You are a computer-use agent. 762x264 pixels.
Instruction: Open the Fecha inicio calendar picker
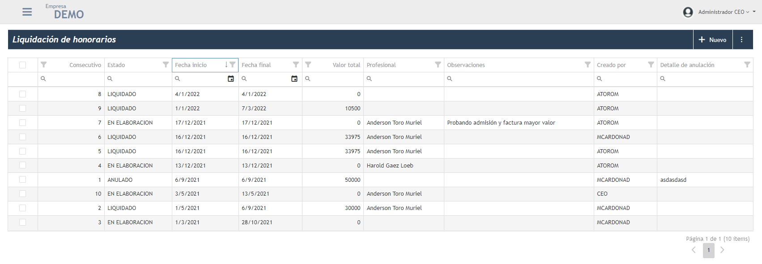[231, 79]
